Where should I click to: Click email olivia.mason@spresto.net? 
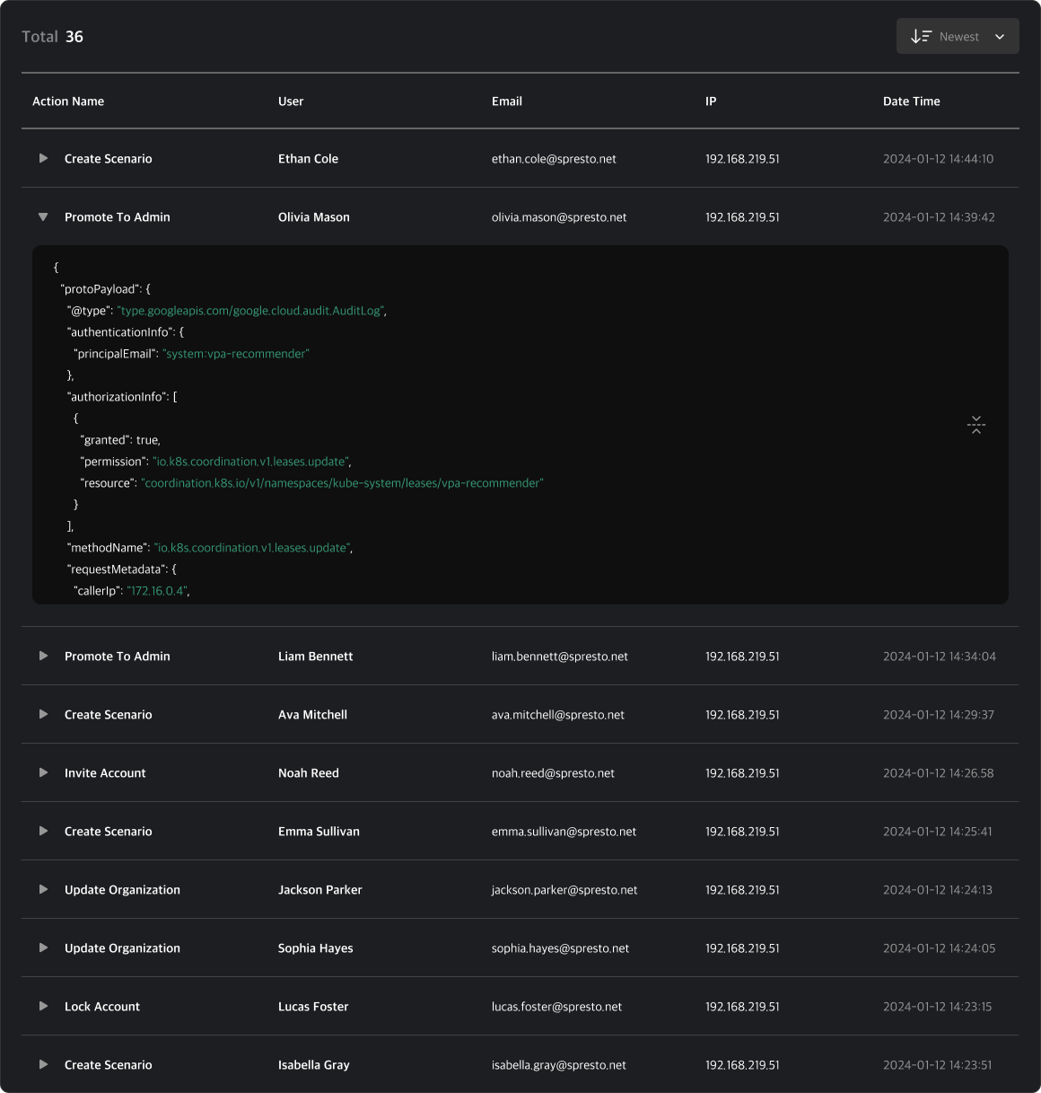[x=559, y=217]
